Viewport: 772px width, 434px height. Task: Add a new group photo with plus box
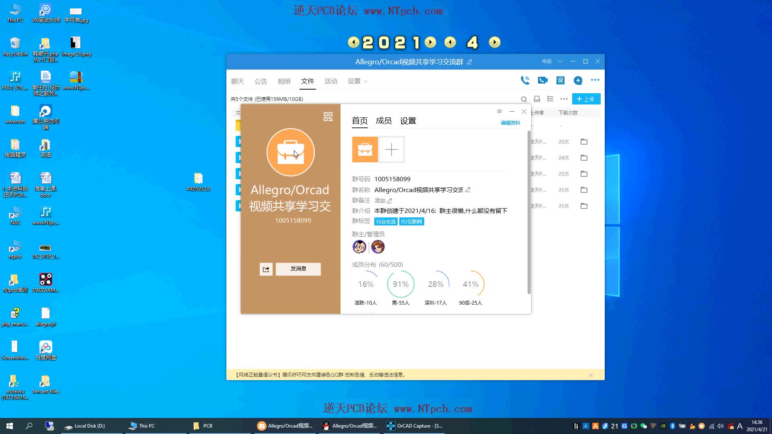(x=391, y=149)
